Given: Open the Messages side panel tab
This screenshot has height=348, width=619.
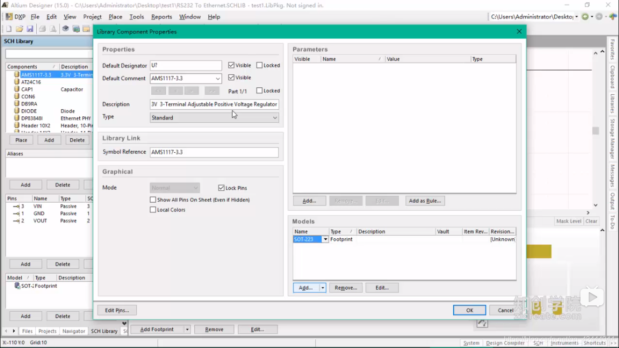Looking at the screenshot, I should click(x=612, y=176).
